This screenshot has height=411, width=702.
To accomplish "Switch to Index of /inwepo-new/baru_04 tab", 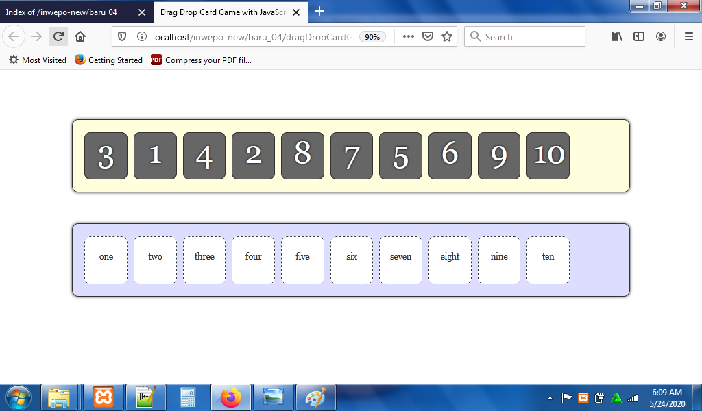I will point(76,12).
